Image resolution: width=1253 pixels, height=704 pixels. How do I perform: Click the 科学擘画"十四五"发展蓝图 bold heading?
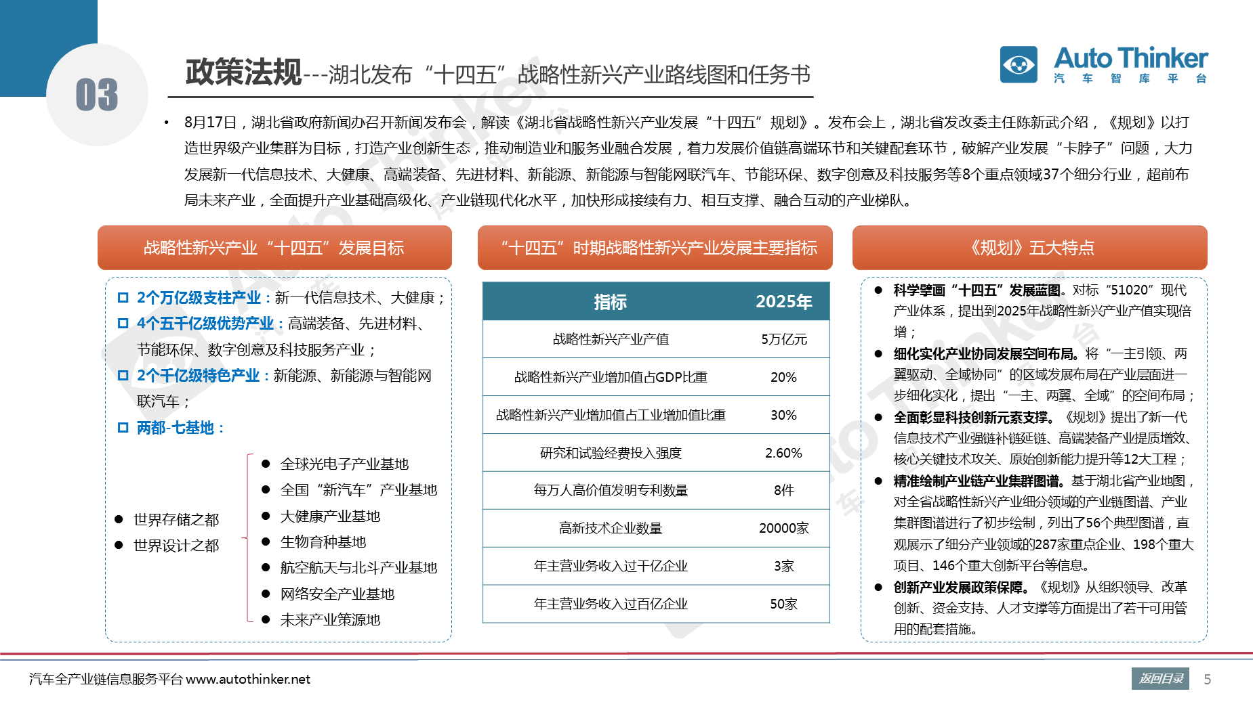coord(979,290)
